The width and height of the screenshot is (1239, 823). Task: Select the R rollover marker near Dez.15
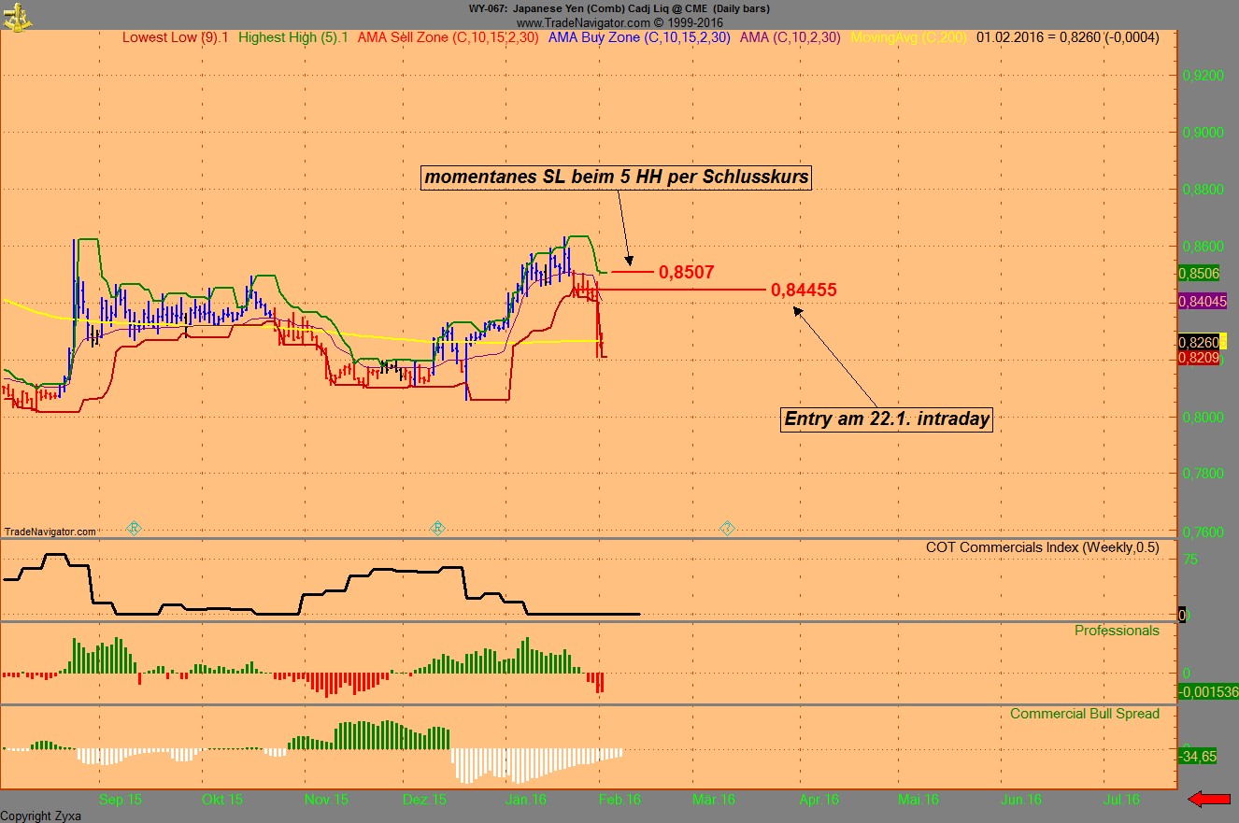point(436,528)
